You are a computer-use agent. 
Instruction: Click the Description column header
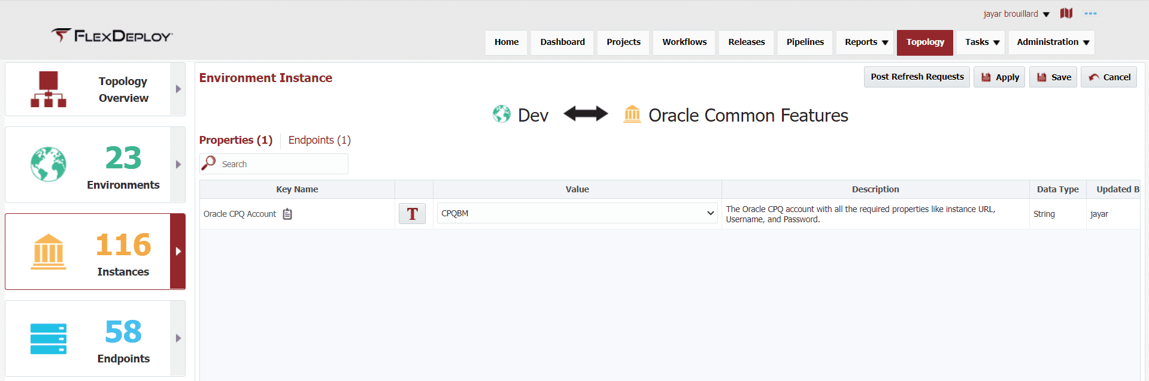point(875,189)
